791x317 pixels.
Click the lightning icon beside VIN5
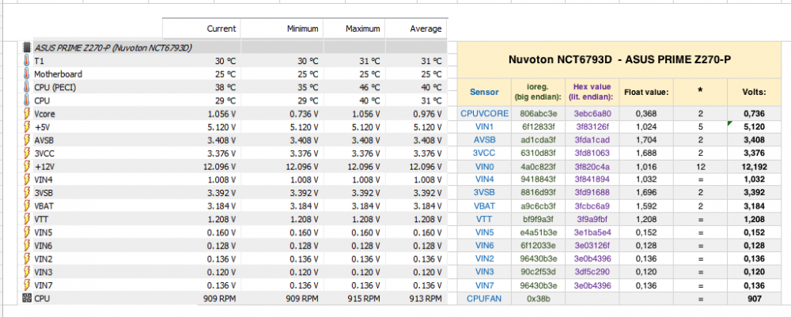pyautogui.click(x=27, y=232)
